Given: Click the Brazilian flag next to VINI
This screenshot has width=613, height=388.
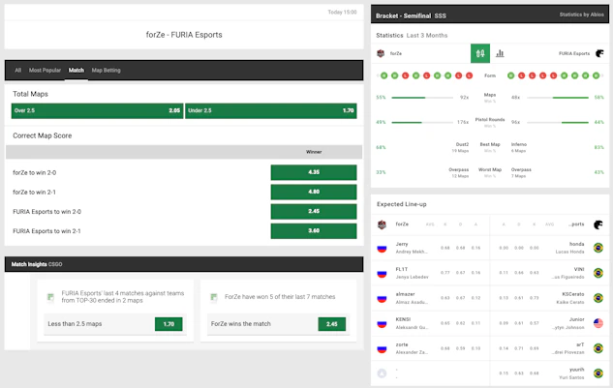Looking at the screenshot, I should 598,273.
